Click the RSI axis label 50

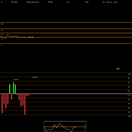pyautogui.click(x=2, y=35)
